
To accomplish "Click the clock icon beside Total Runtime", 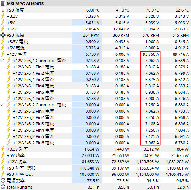I will pos(3,187).
